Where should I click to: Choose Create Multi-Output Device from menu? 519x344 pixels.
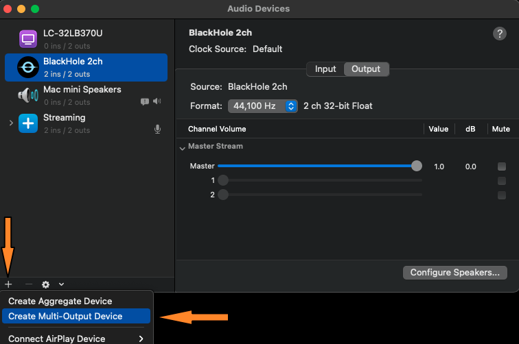click(76, 316)
